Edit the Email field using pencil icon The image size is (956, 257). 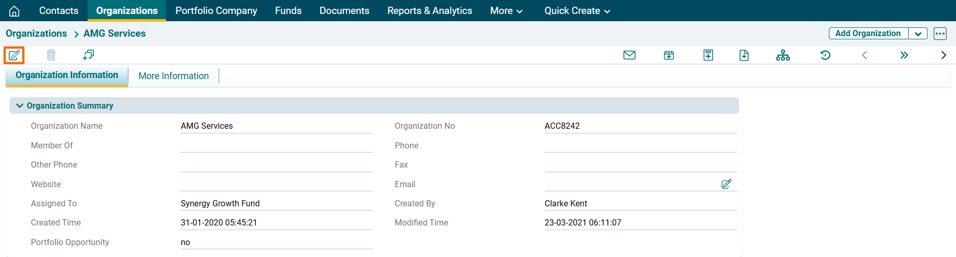726,184
